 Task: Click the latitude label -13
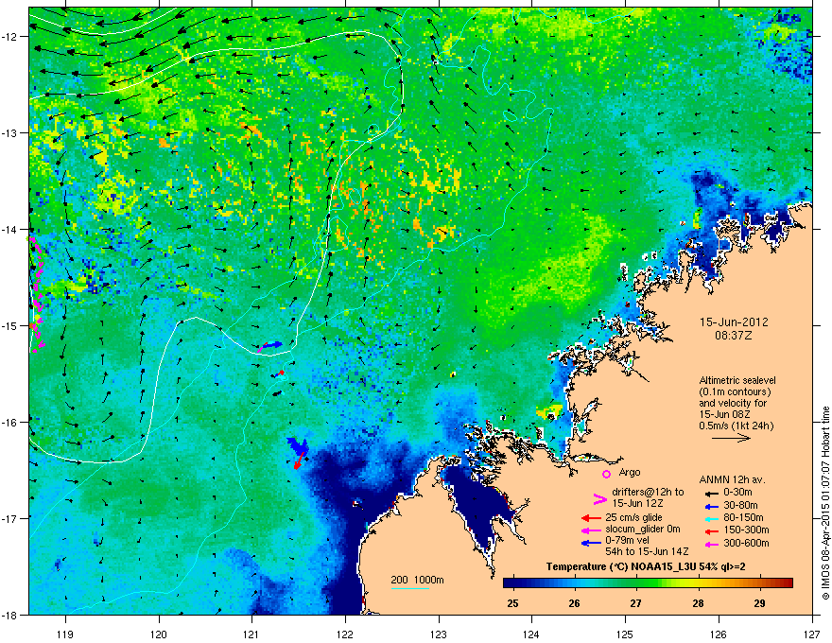click(11, 133)
